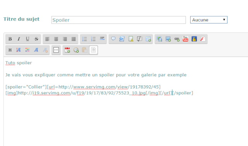248x146 pixels.
Task: Apply underline formatting
Action: click(x=28, y=39)
